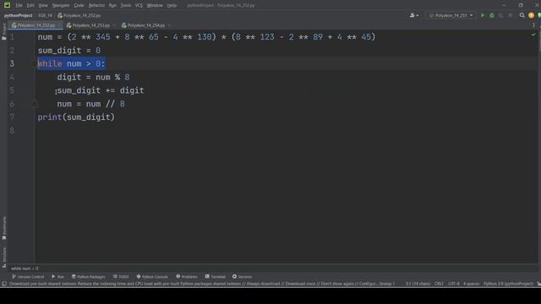
Task: Open Python 3.9 interpreter selector
Action: [x=508, y=284]
